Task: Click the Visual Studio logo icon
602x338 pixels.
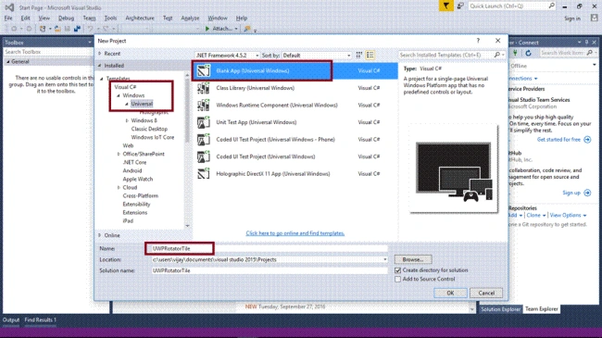Action: pyautogui.click(x=9, y=7)
